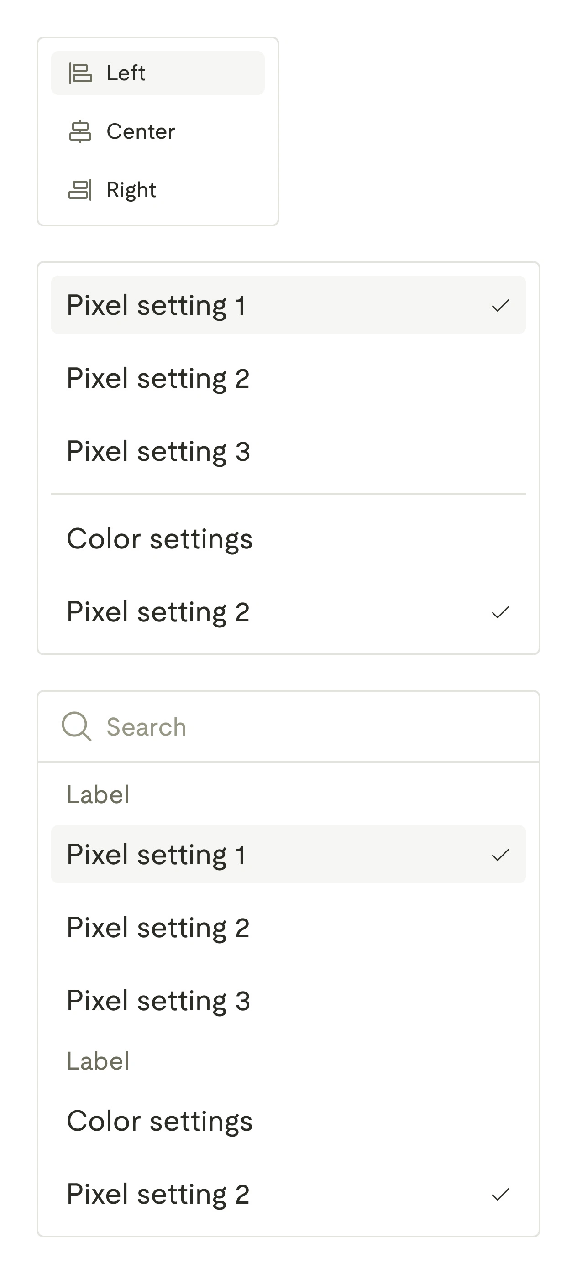Click the magnifying glass search icon
The height and width of the screenshot is (1274, 577).
[76, 726]
